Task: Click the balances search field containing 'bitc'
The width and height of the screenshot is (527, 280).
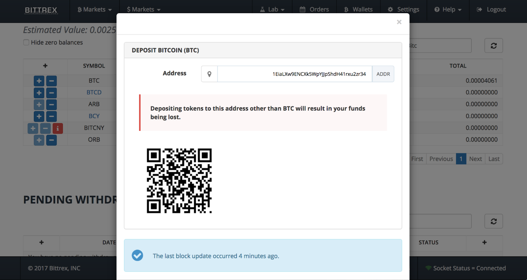Action: click(440, 45)
